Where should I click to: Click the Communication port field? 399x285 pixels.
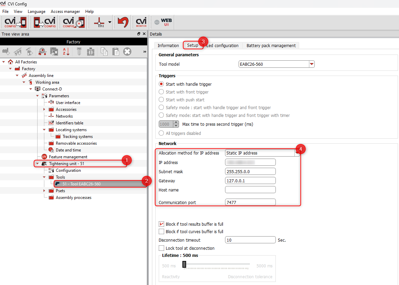coord(250,202)
